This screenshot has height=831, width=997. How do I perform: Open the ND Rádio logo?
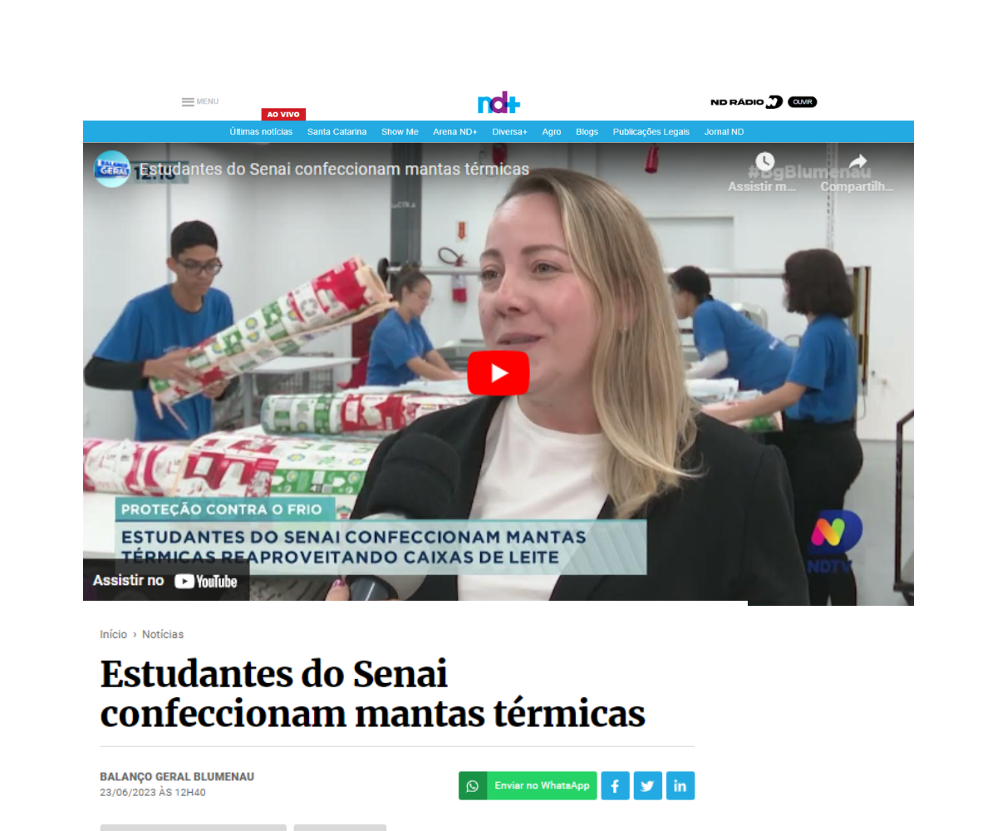(x=746, y=102)
